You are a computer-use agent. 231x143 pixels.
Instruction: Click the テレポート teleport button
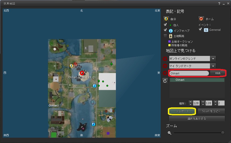pos(182,111)
